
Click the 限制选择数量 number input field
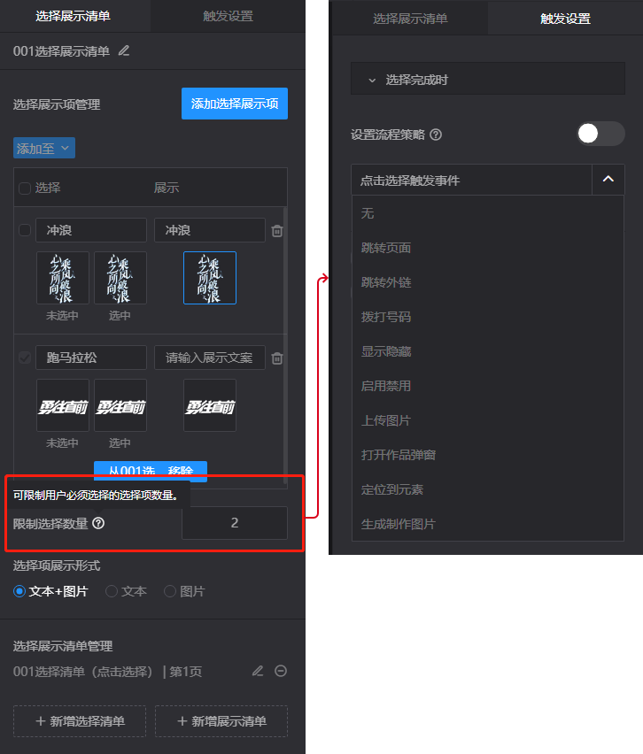point(235,523)
